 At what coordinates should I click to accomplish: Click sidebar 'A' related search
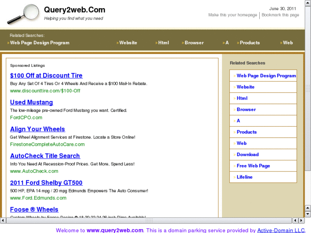pos(238,121)
